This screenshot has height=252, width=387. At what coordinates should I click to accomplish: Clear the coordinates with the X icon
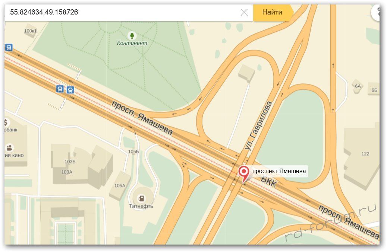(244, 12)
